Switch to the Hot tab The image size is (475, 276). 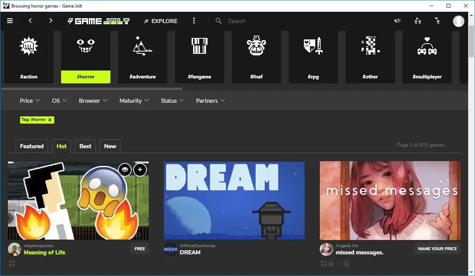click(x=61, y=146)
